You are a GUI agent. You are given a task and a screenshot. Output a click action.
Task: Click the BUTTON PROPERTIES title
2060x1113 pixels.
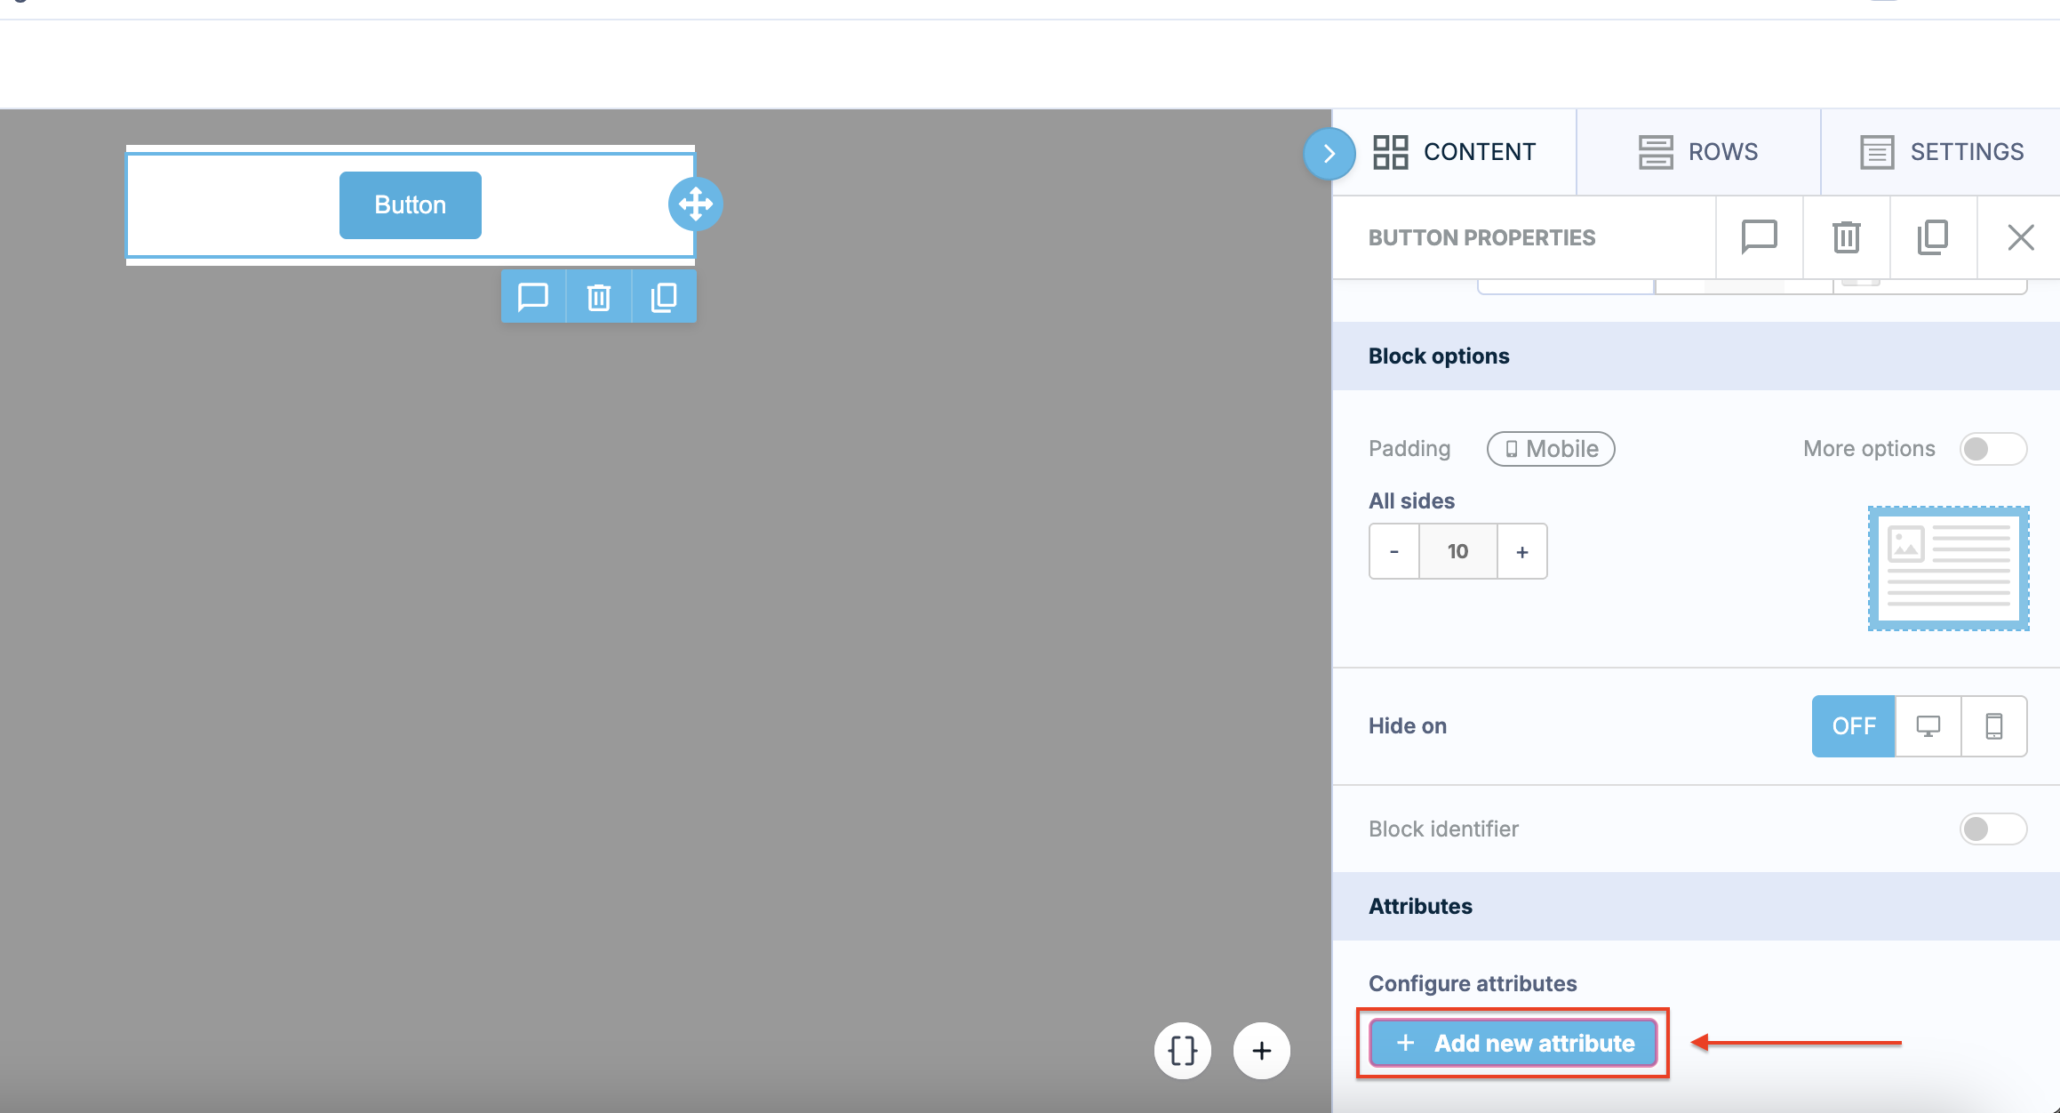pyautogui.click(x=1481, y=237)
